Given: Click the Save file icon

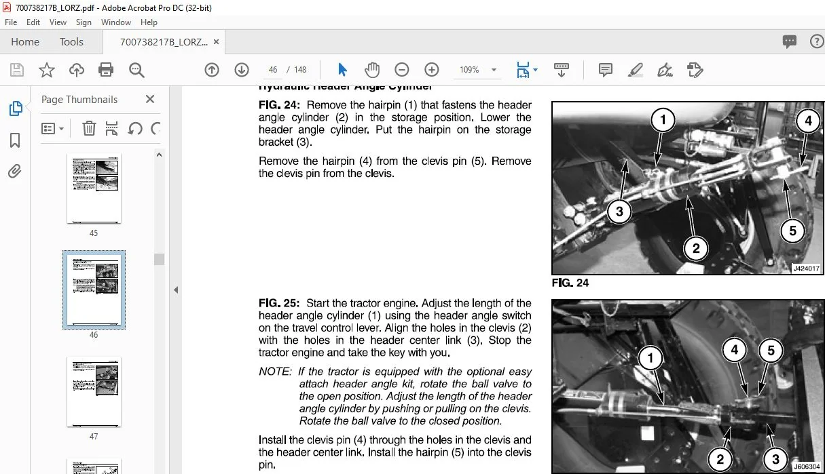Looking at the screenshot, I should (17, 70).
